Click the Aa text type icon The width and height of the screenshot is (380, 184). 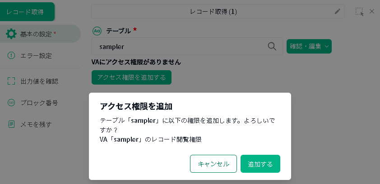pyautogui.click(x=97, y=31)
